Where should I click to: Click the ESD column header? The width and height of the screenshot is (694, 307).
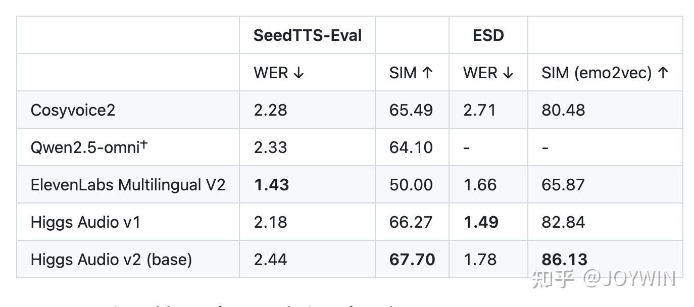(488, 35)
